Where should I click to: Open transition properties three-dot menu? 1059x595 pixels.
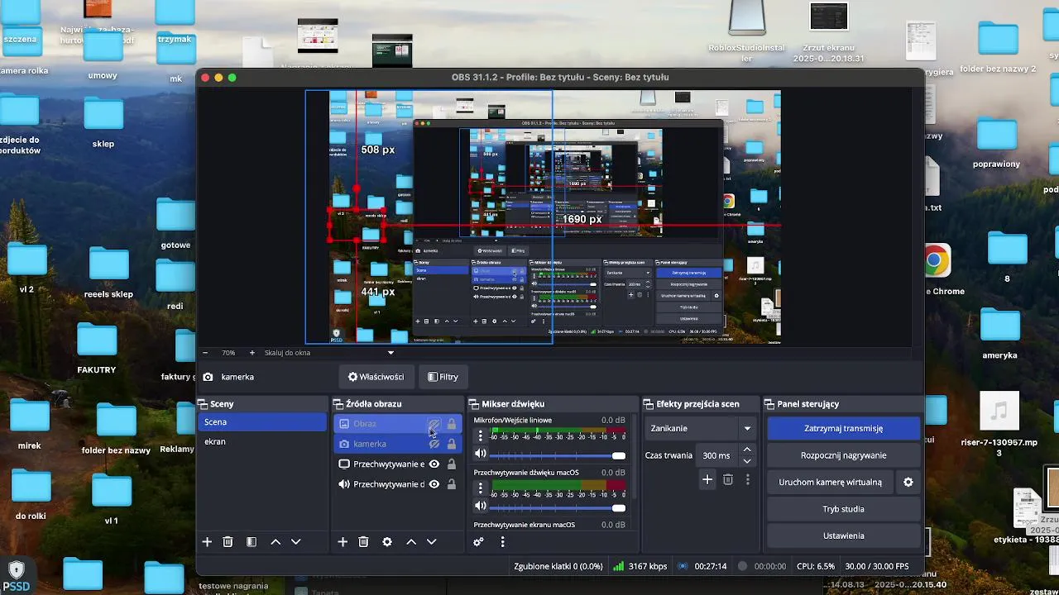point(748,479)
